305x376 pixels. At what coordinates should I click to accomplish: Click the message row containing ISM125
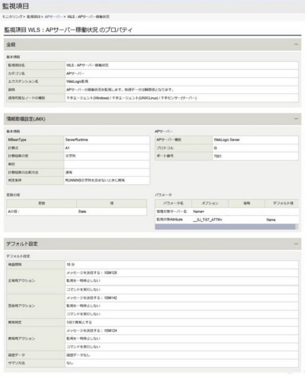[182, 273]
